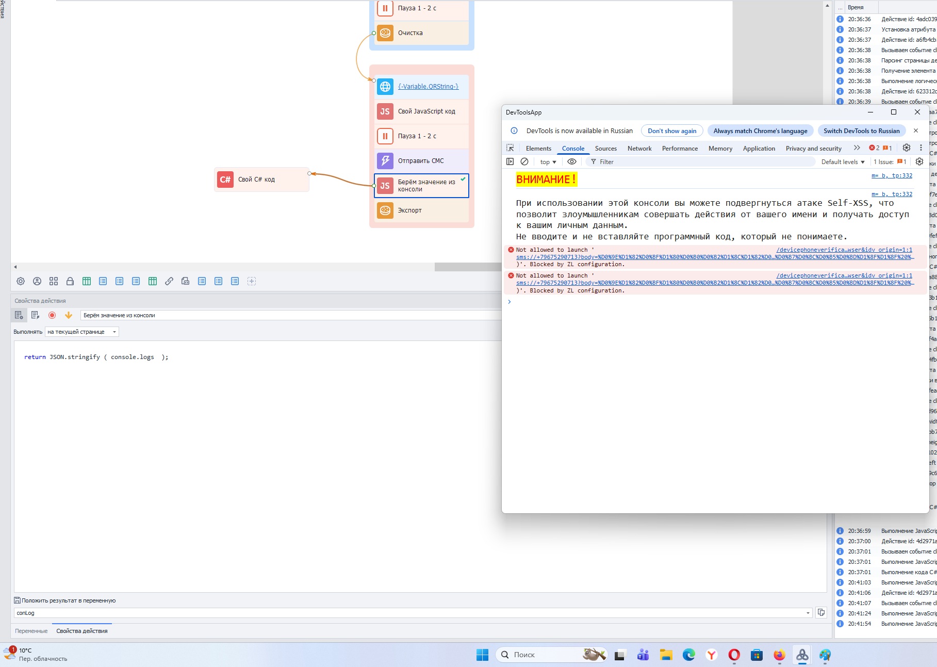This screenshot has height=667, width=937.
Task: Open the Выполнять dropdown set to на текущей странице
Action: tap(82, 332)
